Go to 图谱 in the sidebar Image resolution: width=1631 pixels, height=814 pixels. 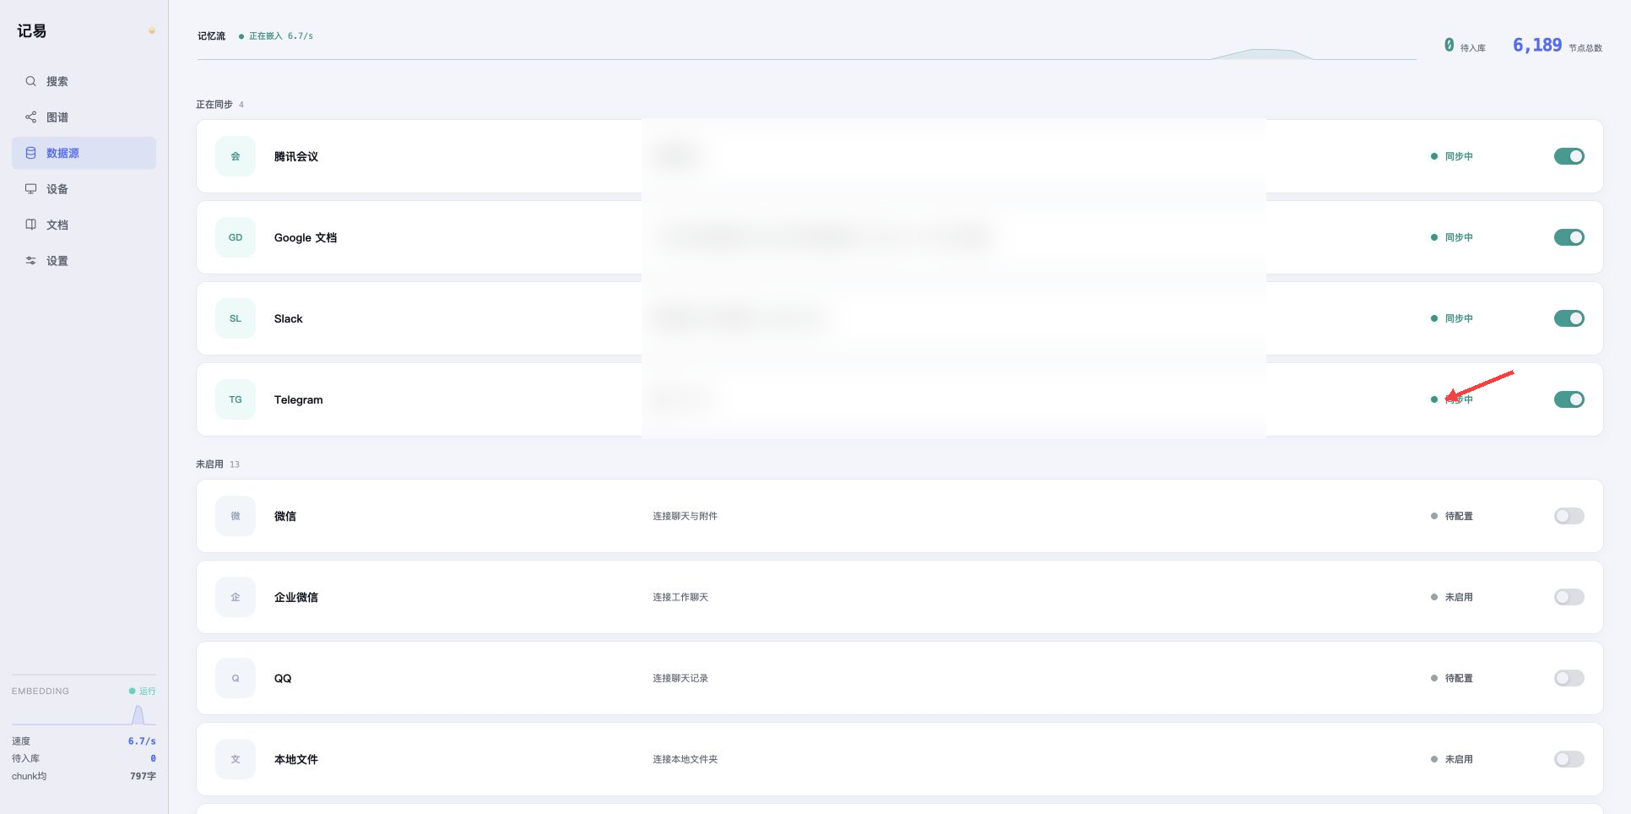[x=84, y=117]
